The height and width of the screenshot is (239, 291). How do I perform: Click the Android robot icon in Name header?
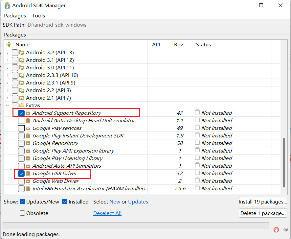[x=9, y=44]
